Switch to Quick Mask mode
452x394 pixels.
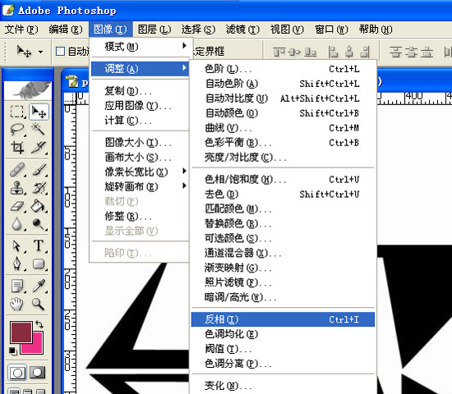point(38,373)
